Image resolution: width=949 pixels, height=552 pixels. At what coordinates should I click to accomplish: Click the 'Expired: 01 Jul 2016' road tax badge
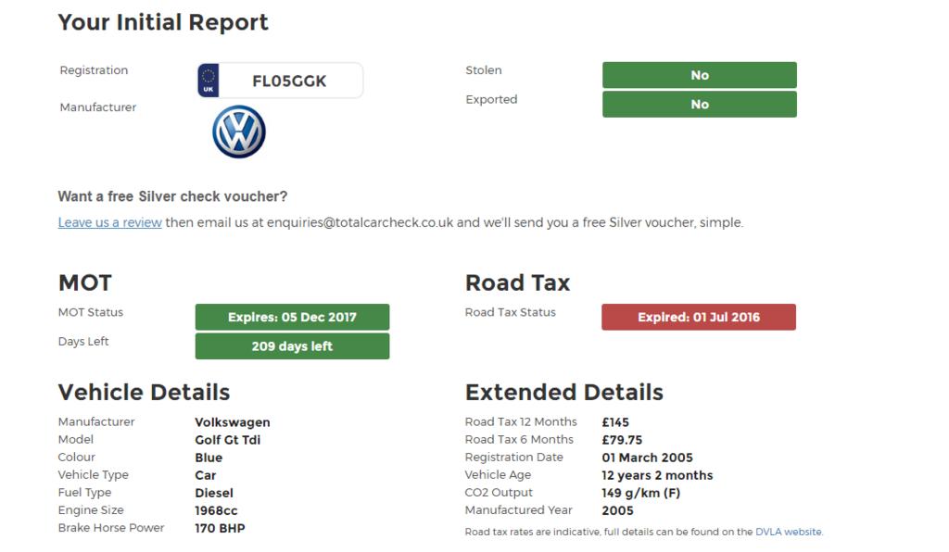[x=699, y=317]
